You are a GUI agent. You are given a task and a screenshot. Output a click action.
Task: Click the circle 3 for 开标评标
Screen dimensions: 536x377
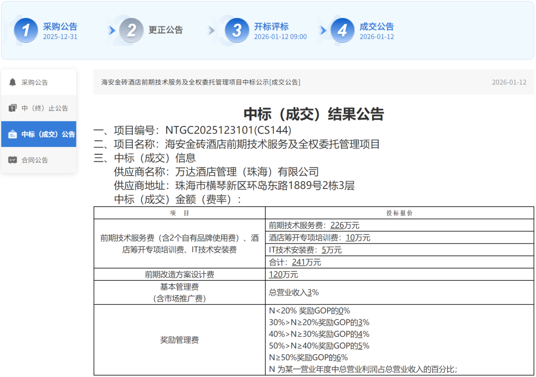pos(237,30)
